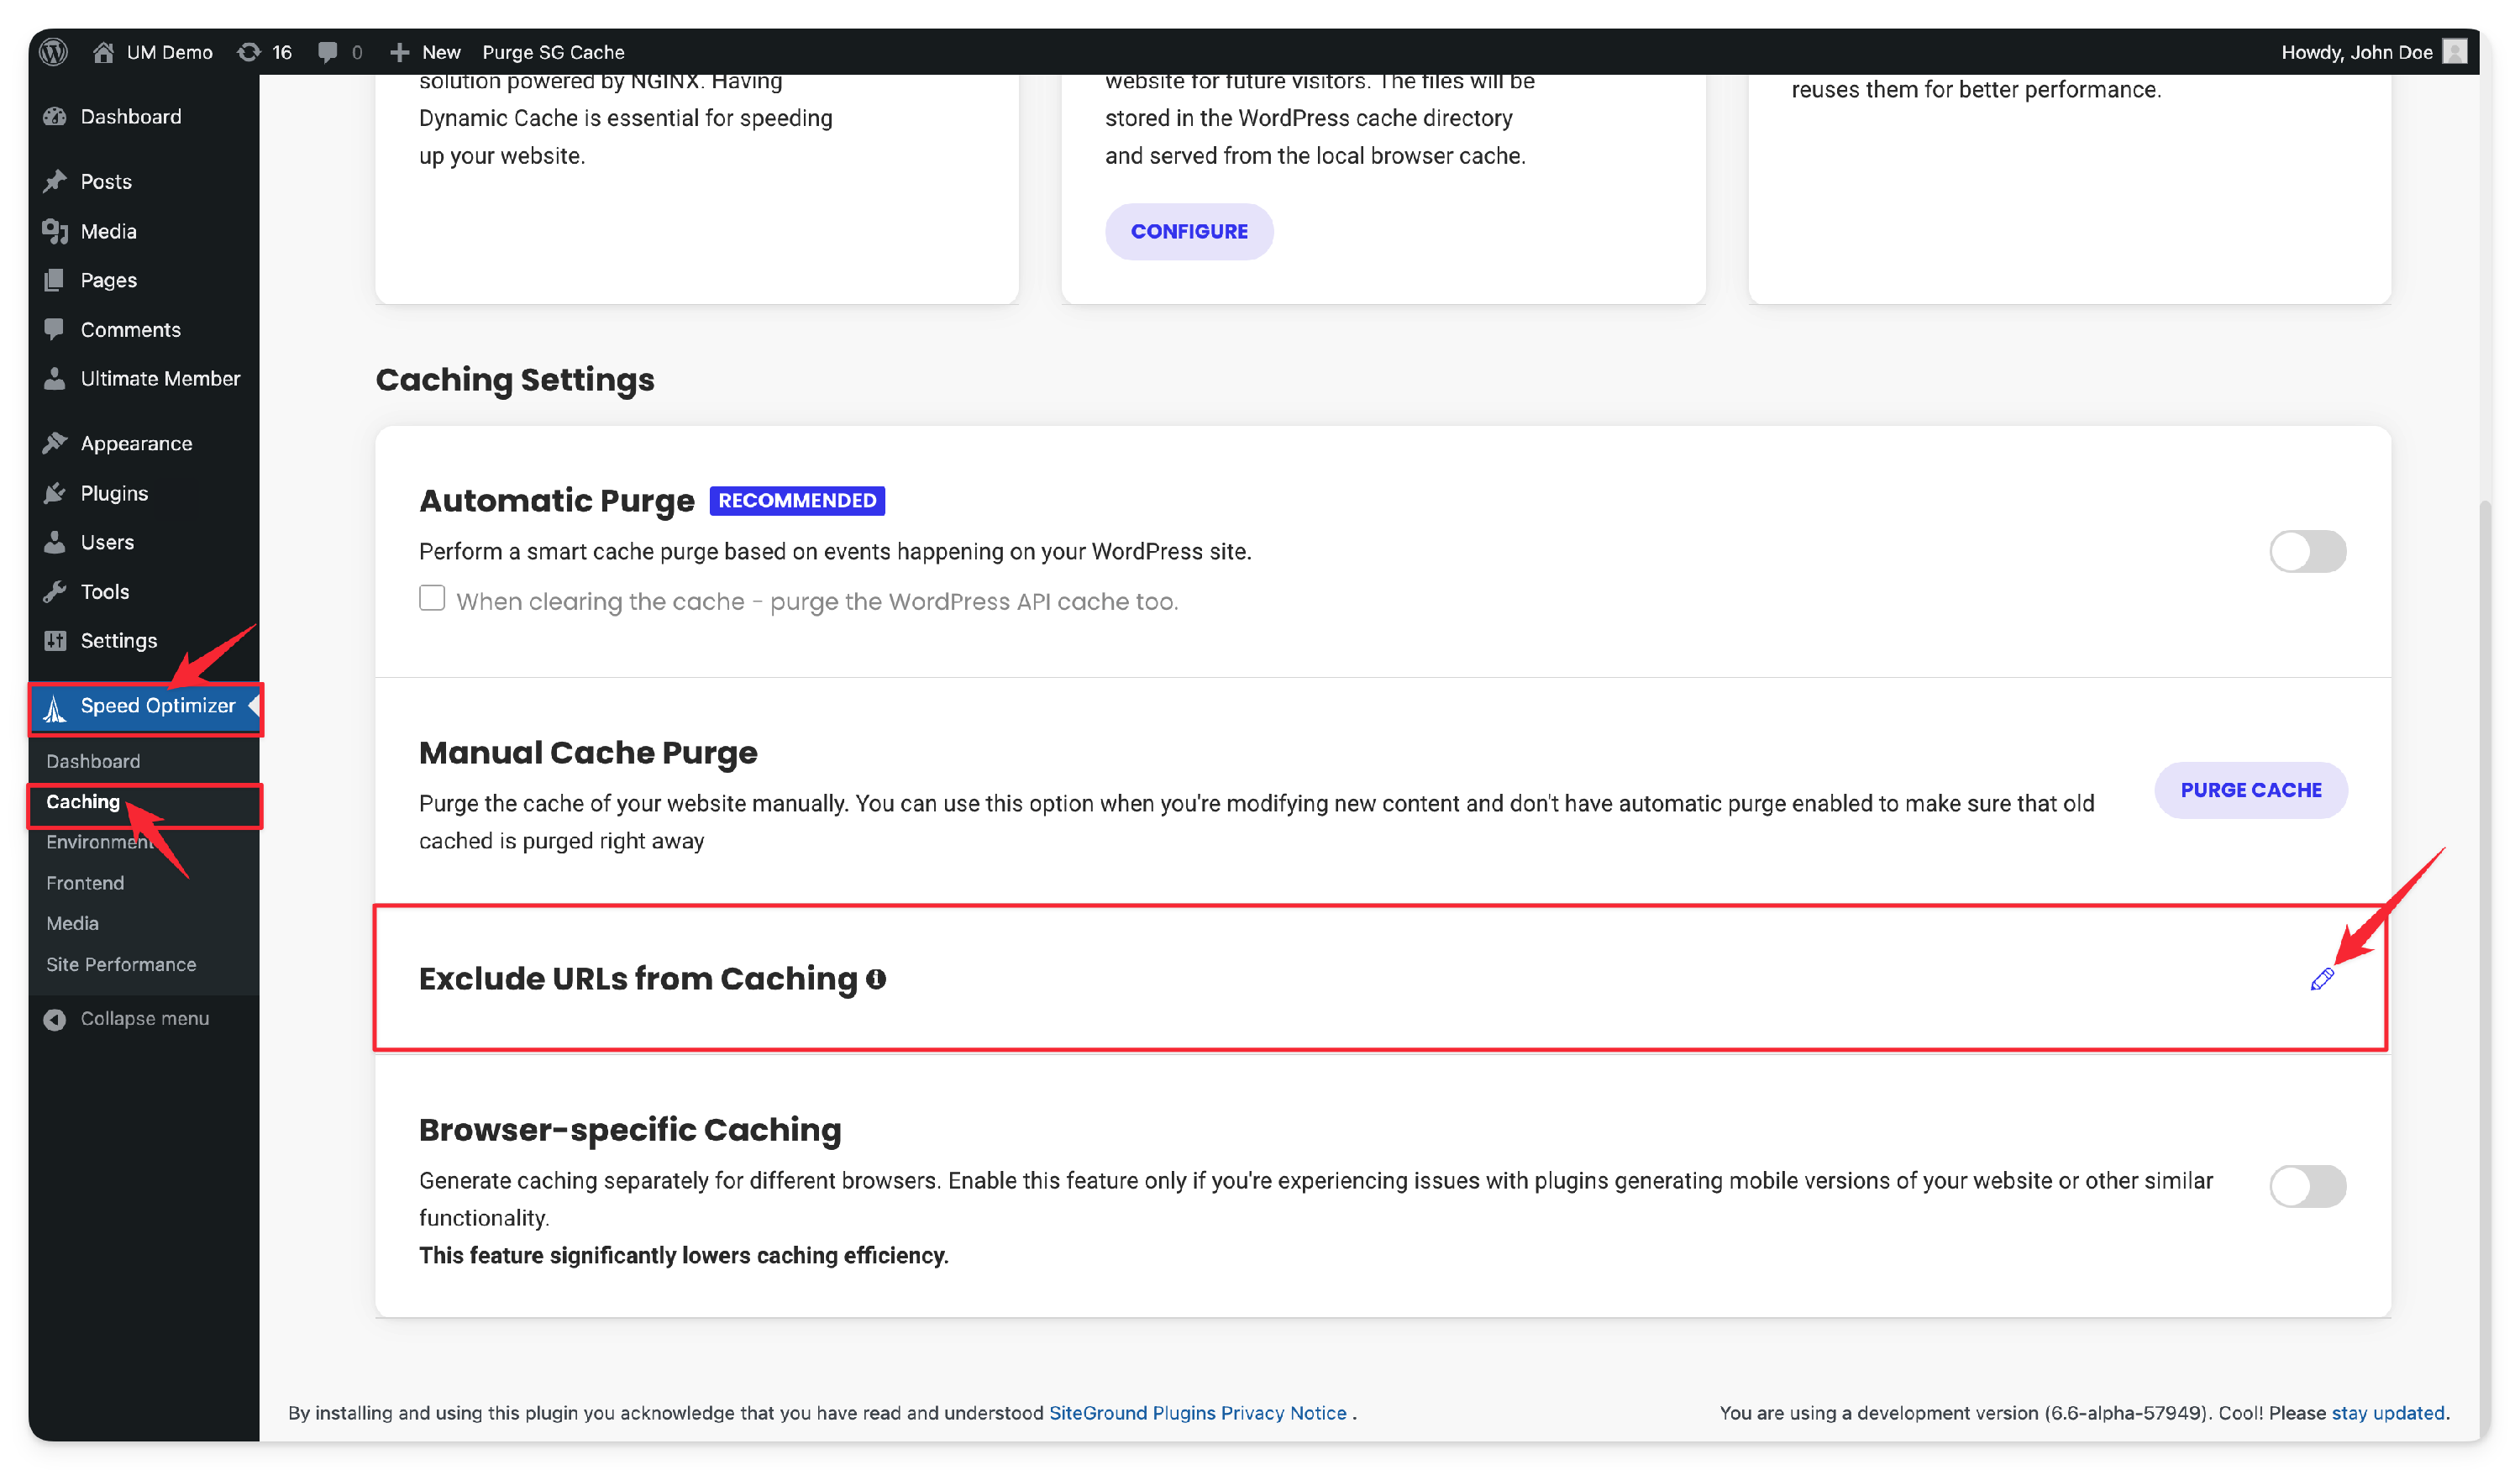Image resolution: width=2520 pixels, height=1470 pixels.
Task: Click the Caching Settings heading
Action: coord(515,380)
